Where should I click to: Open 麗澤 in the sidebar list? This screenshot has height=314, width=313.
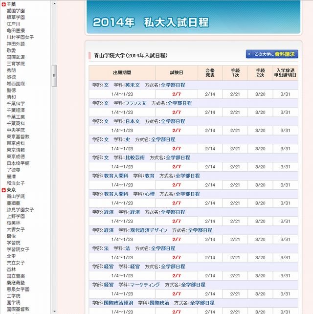point(11,177)
